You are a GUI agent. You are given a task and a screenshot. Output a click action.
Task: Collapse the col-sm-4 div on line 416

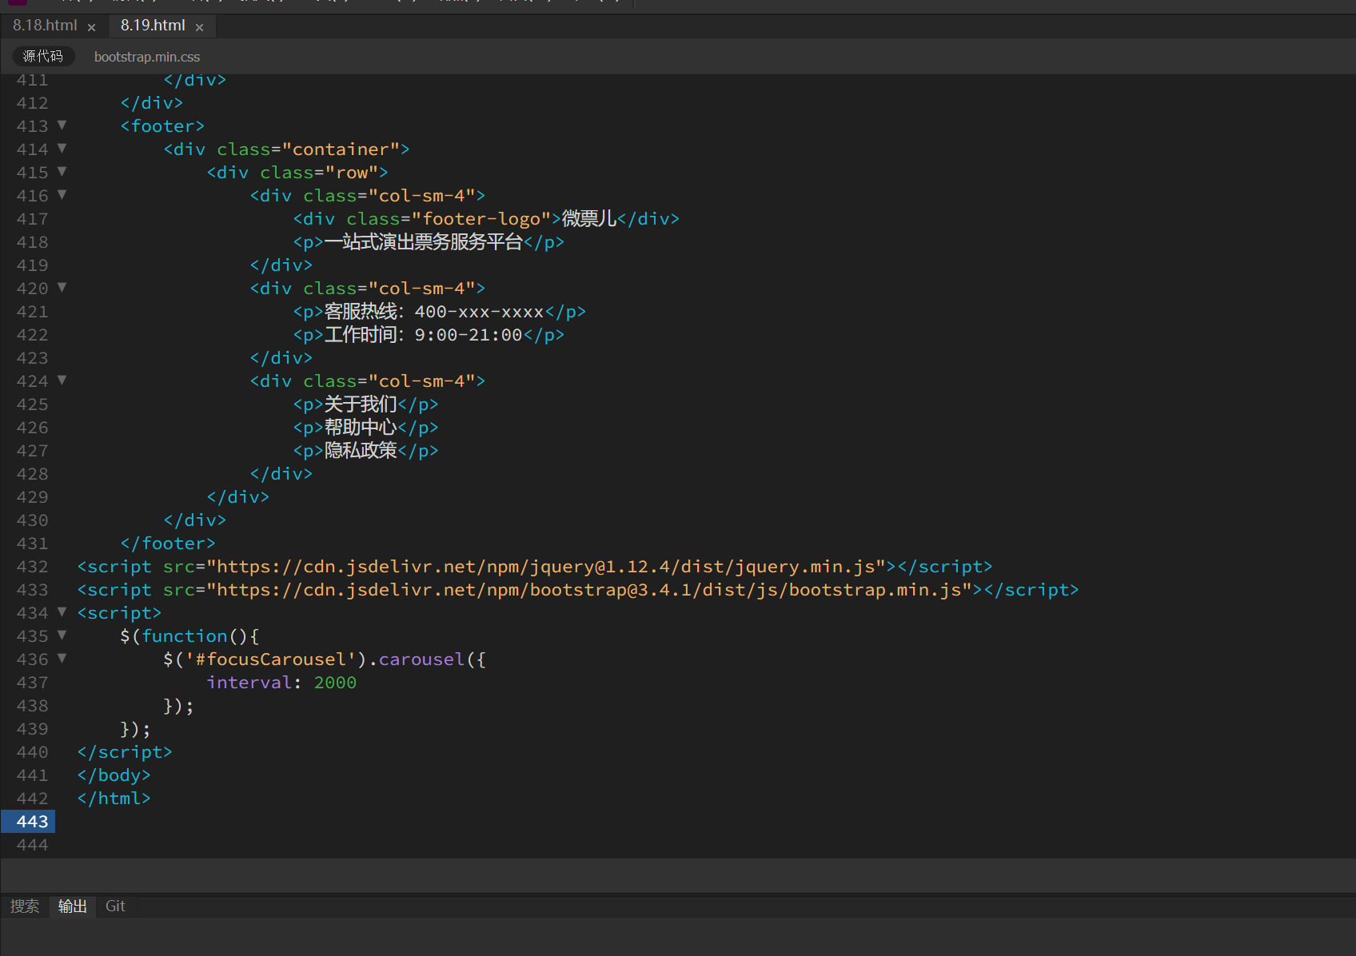tap(62, 195)
